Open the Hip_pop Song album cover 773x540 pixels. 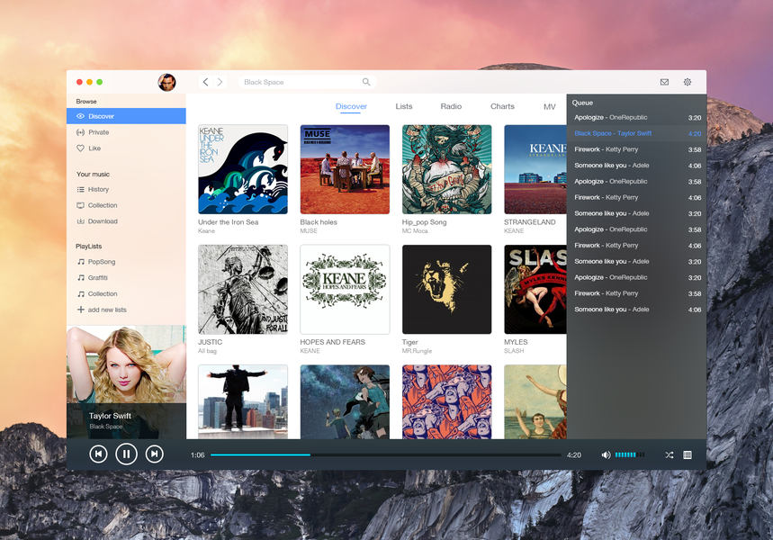click(446, 169)
